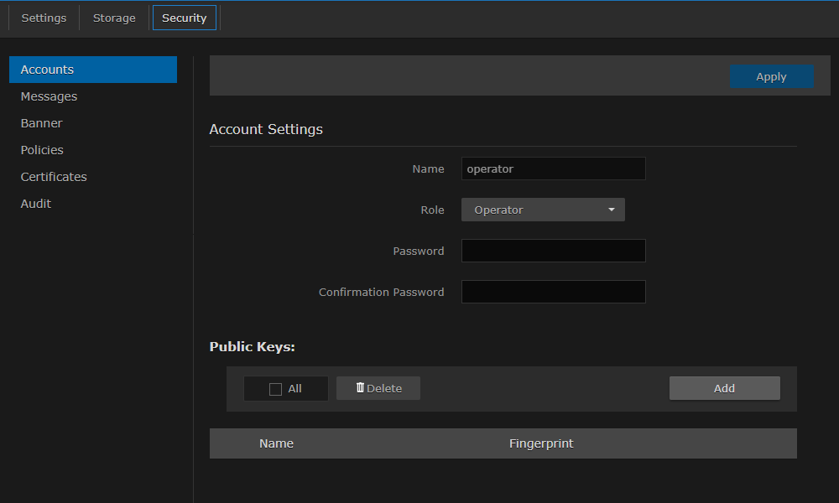Switch to the Storage tab

(113, 17)
